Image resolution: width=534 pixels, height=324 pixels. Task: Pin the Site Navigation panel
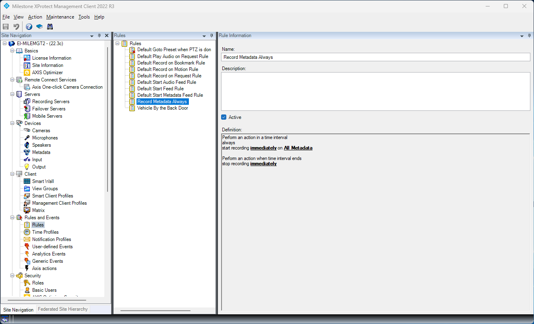pyautogui.click(x=99, y=35)
